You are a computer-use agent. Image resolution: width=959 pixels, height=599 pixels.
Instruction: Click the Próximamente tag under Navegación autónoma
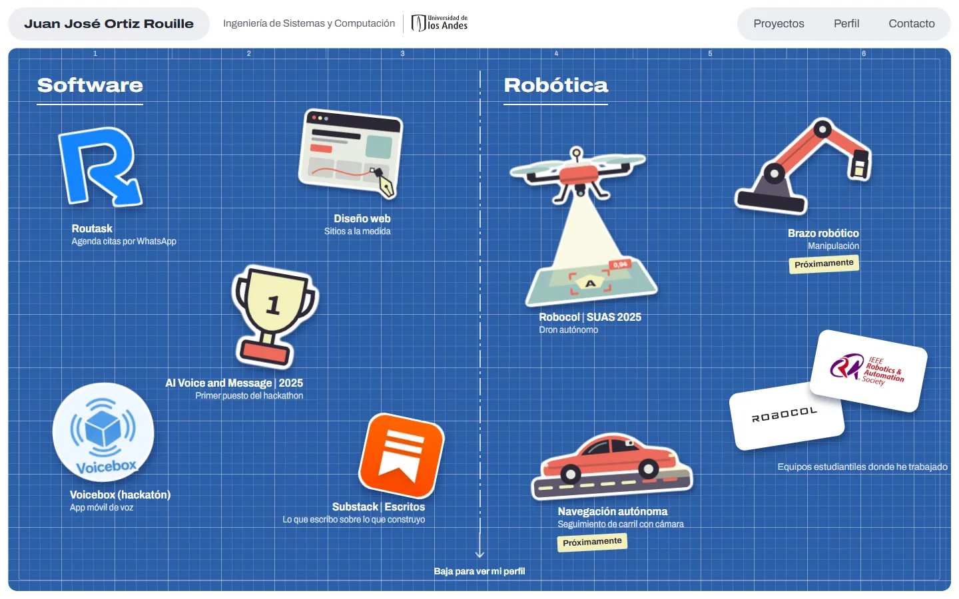[592, 542]
